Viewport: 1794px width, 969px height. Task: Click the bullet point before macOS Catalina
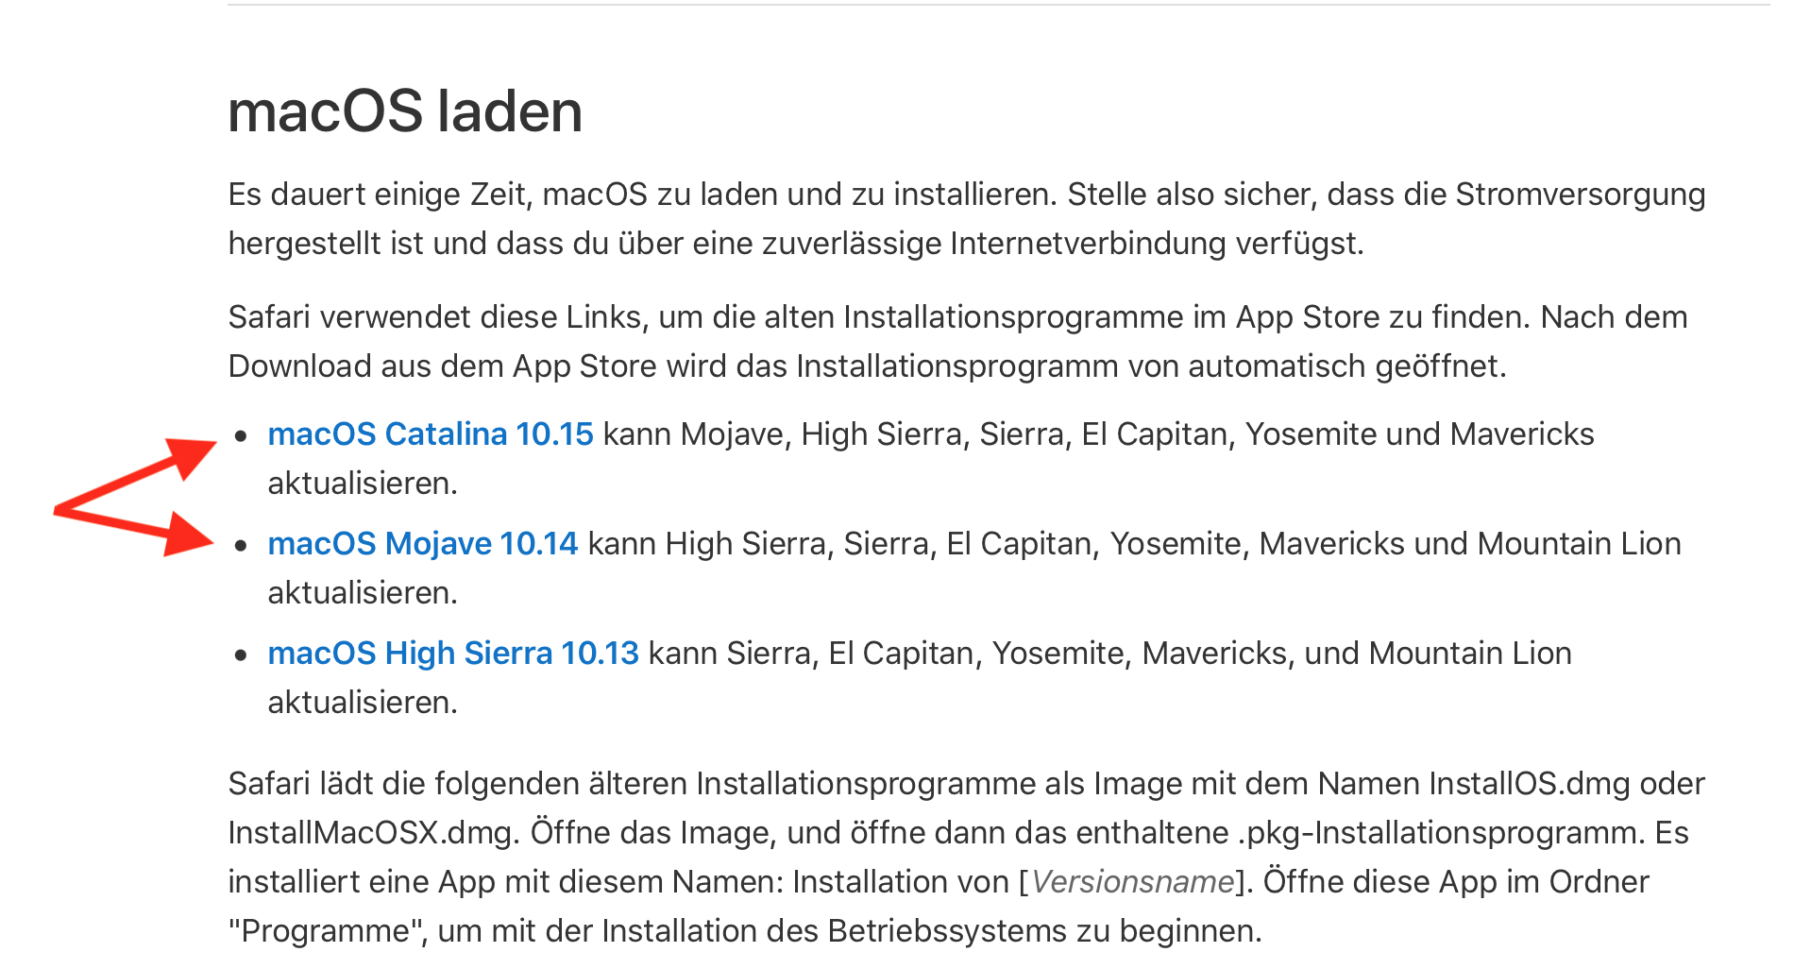[x=242, y=435]
